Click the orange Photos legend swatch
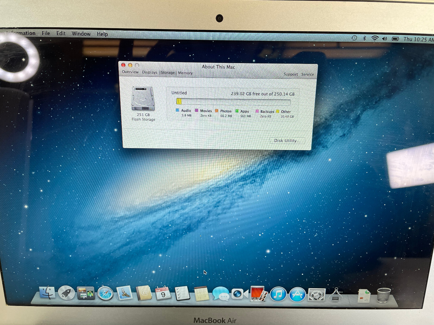 click(216, 110)
